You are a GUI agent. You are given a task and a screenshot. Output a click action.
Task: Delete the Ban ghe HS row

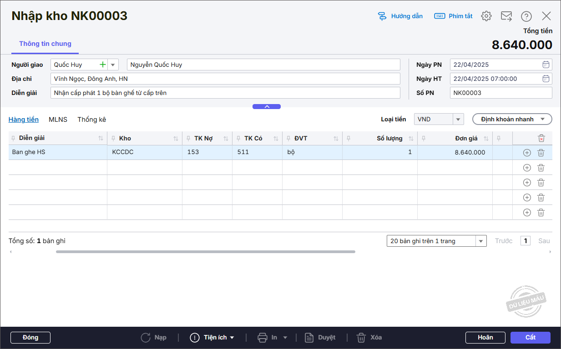pos(541,153)
